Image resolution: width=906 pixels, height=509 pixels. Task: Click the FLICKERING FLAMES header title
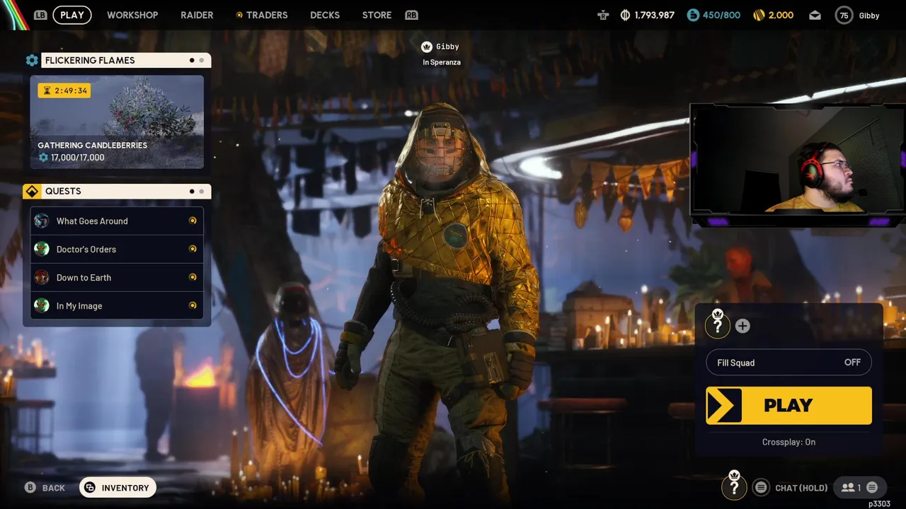pos(90,61)
